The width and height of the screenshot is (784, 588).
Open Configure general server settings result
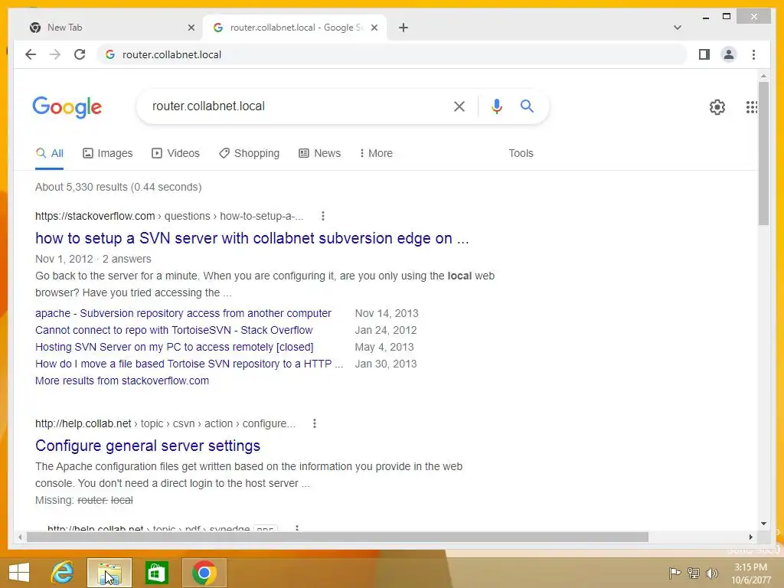click(x=148, y=446)
